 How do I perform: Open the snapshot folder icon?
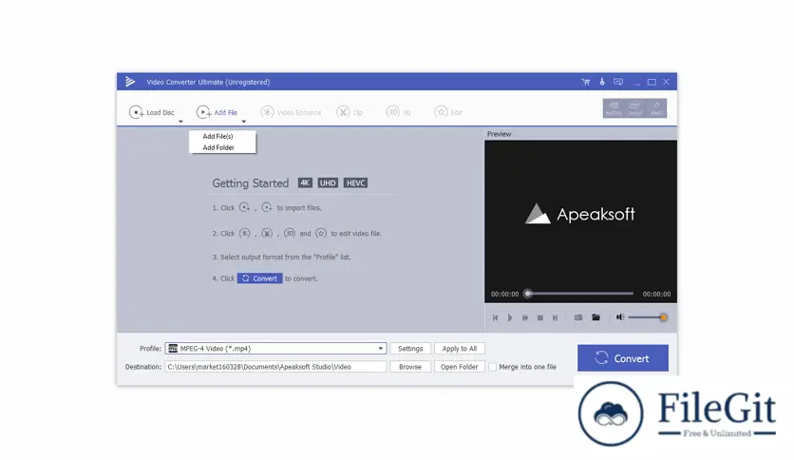(x=596, y=317)
